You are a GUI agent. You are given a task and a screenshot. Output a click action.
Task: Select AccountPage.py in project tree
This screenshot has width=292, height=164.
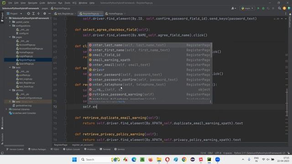[27, 45]
